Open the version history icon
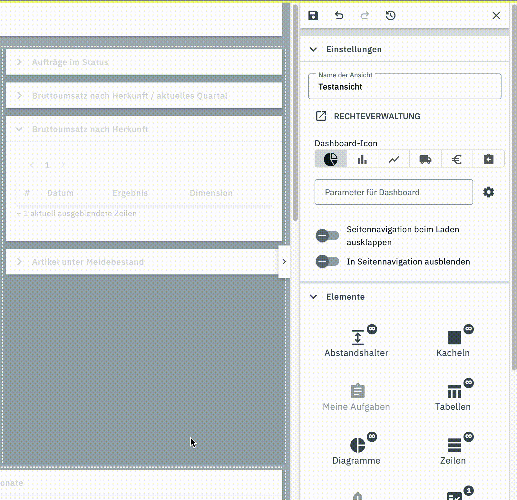517x500 pixels. point(390,15)
